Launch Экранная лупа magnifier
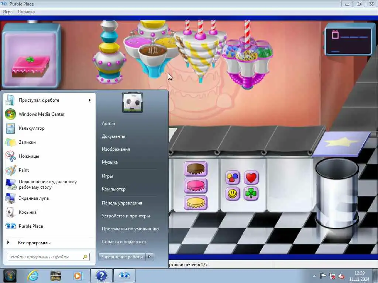Viewport: 378px width, 283px height. point(49,198)
